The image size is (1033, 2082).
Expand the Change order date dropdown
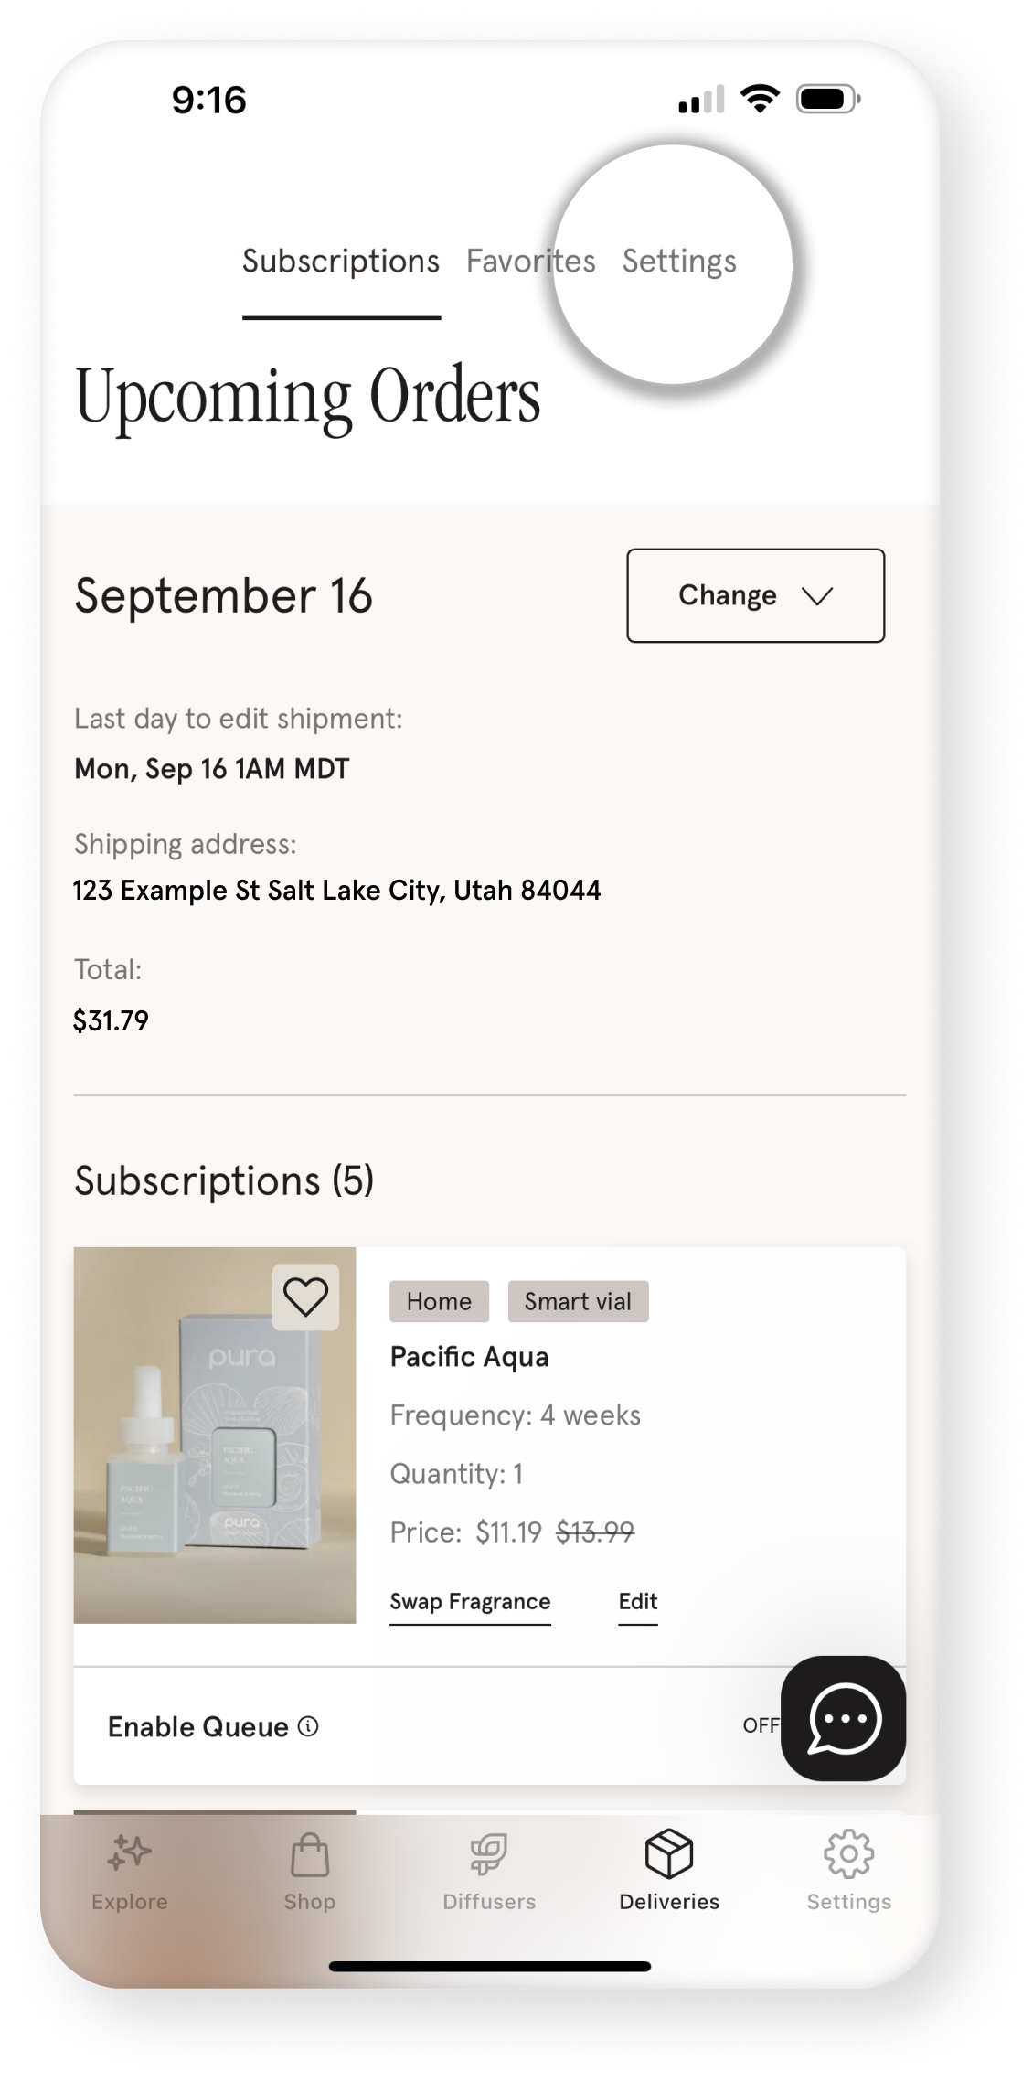pos(755,595)
